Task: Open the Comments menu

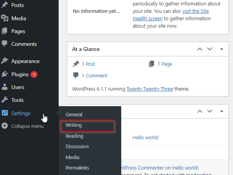Action: (24, 44)
